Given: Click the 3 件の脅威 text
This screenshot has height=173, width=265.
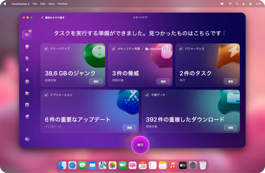Looking at the screenshot, I should coord(126,73).
